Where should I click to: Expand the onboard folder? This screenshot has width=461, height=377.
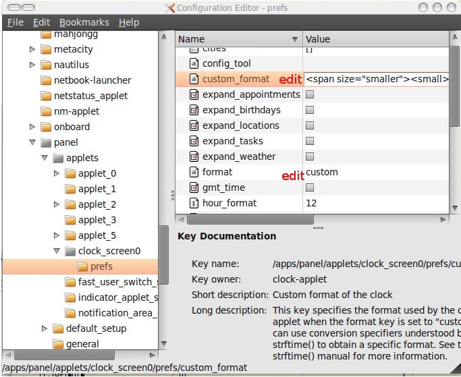(32, 127)
